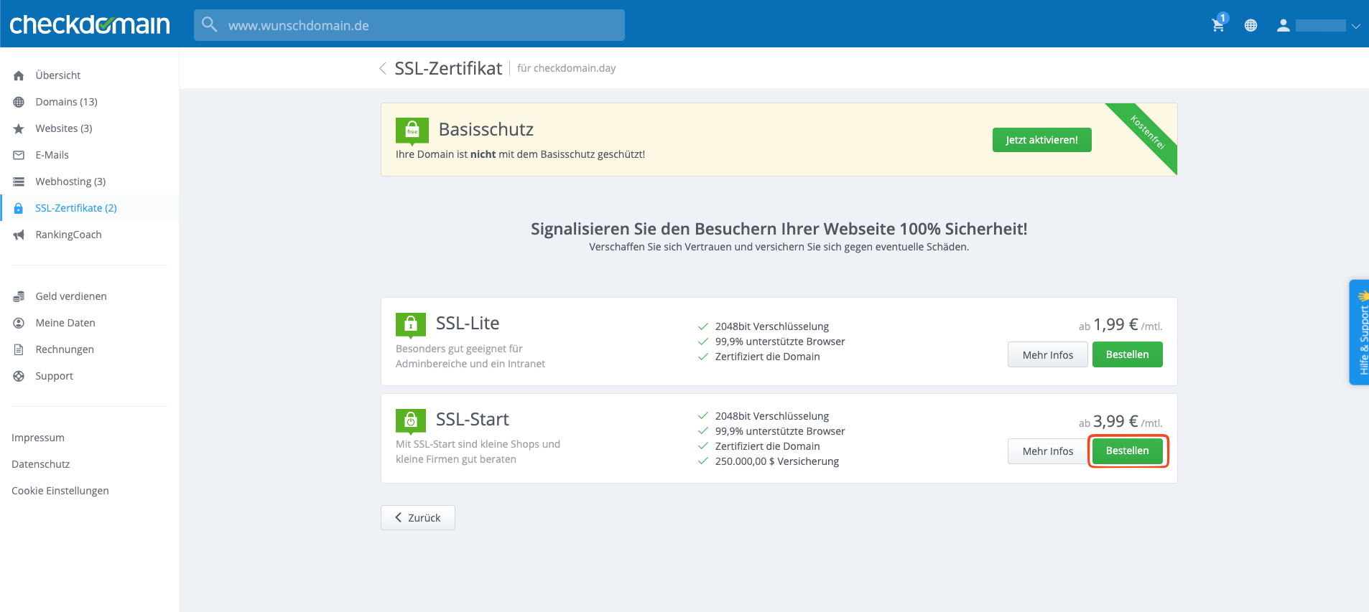Click the E-Mails envelope icon
Screen dimensions: 1369x612
[19, 155]
